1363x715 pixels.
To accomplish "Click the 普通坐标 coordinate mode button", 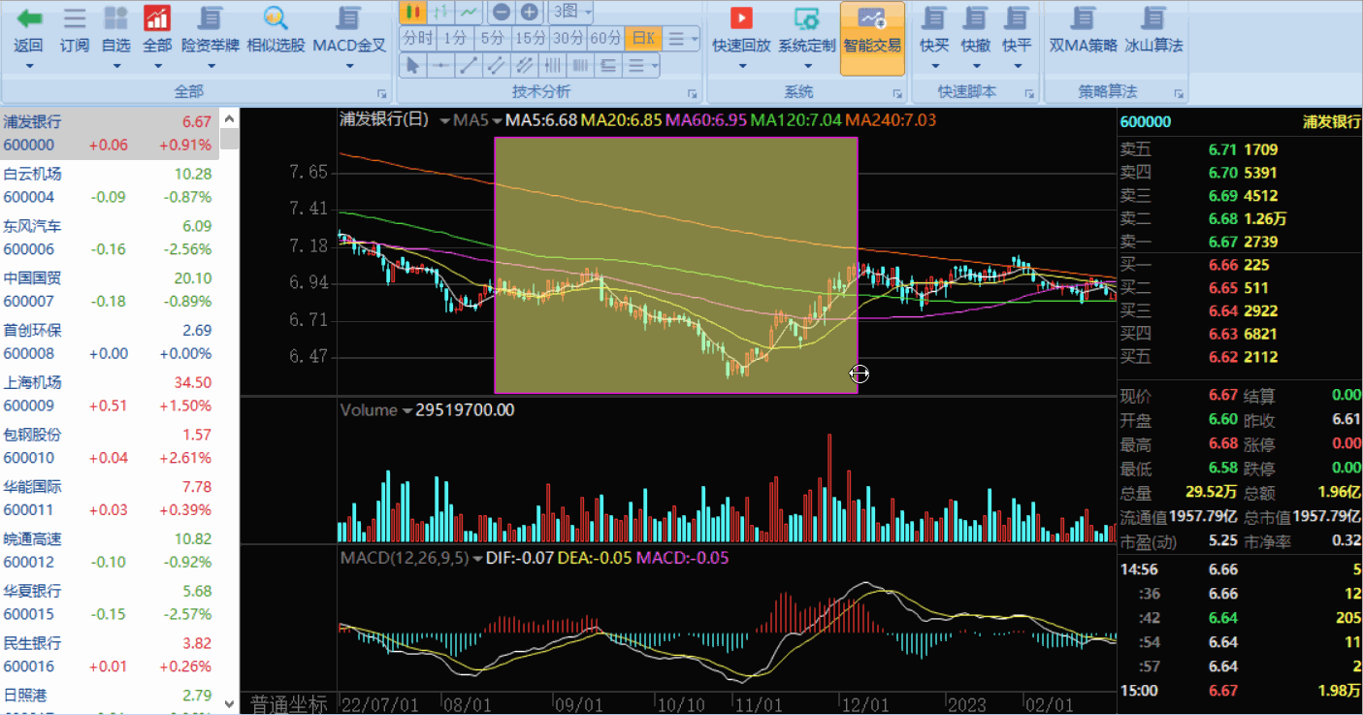I will 289,703.
